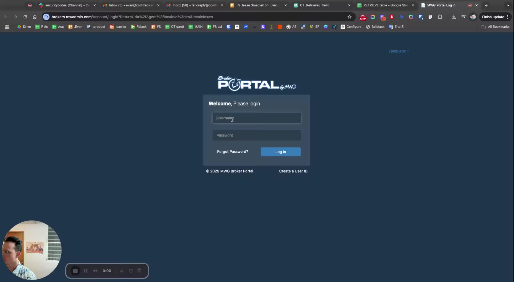This screenshot has width=514, height=282.
Task: Switch to the securitycodes Slack tab
Action: (67, 5)
